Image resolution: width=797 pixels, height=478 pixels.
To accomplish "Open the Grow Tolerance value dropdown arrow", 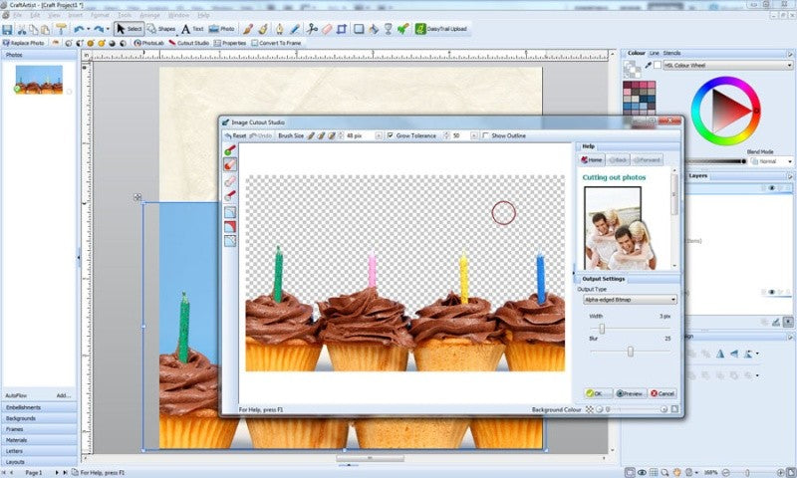I will point(474,136).
